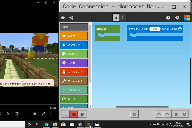
Task: Open MakeCode settings gear
Action: tap(177, 18)
